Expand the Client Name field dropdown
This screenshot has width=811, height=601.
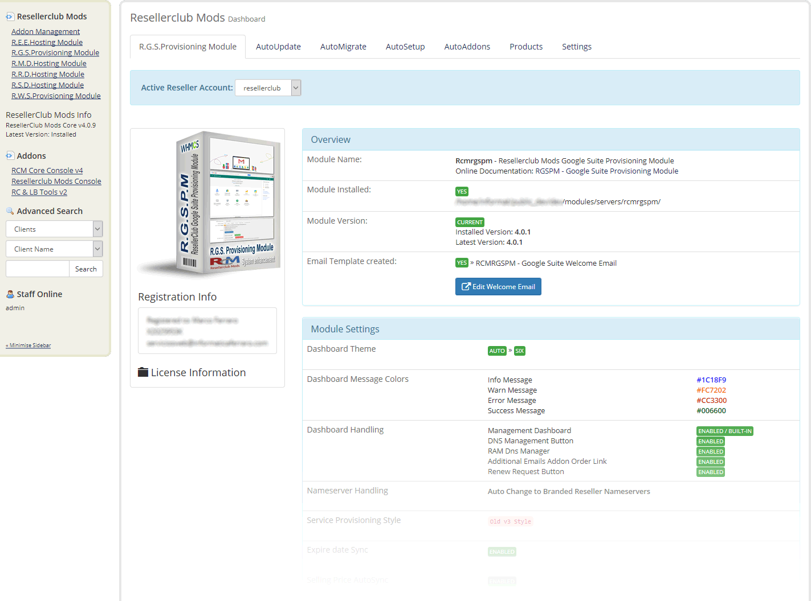54,249
